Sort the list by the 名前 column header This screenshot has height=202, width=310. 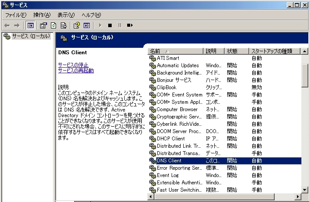tap(175, 51)
